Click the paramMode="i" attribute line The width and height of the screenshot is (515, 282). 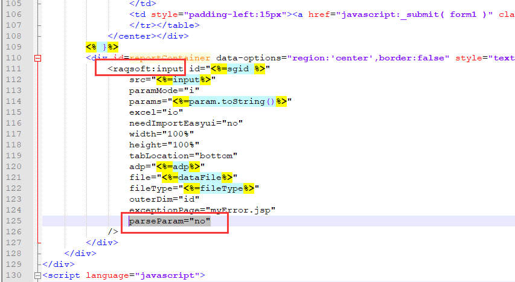pos(164,91)
